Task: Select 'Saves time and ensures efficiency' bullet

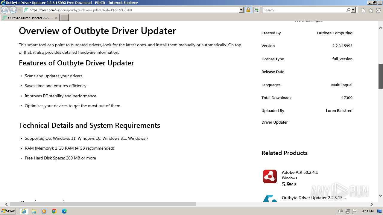Action: pos(56,86)
